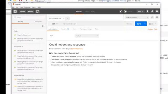The height and width of the screenshot is (94, 168).
Task: Maximize the Postman window
Action: [x=152, y=4]
